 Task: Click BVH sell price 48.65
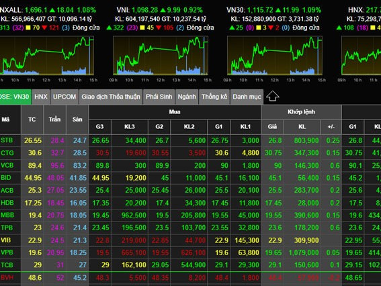[353, 278]
